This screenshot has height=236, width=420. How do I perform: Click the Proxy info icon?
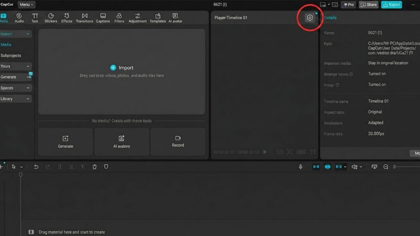[338, 85]
